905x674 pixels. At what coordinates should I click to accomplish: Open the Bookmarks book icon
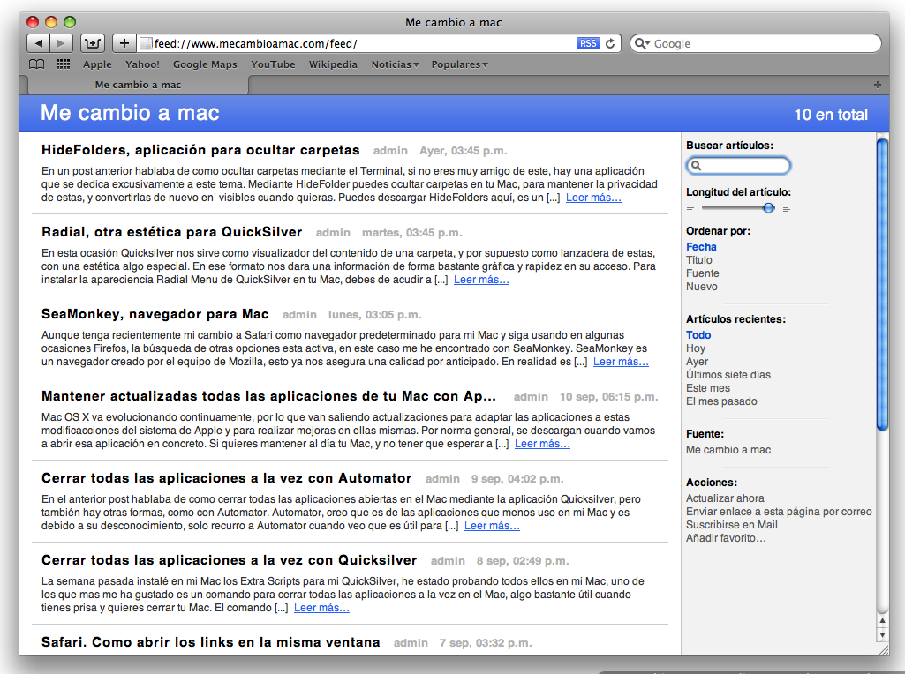point(37,64)
